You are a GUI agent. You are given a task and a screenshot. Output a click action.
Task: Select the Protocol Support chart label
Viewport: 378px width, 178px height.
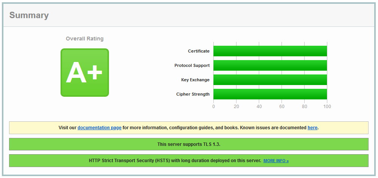192,65
